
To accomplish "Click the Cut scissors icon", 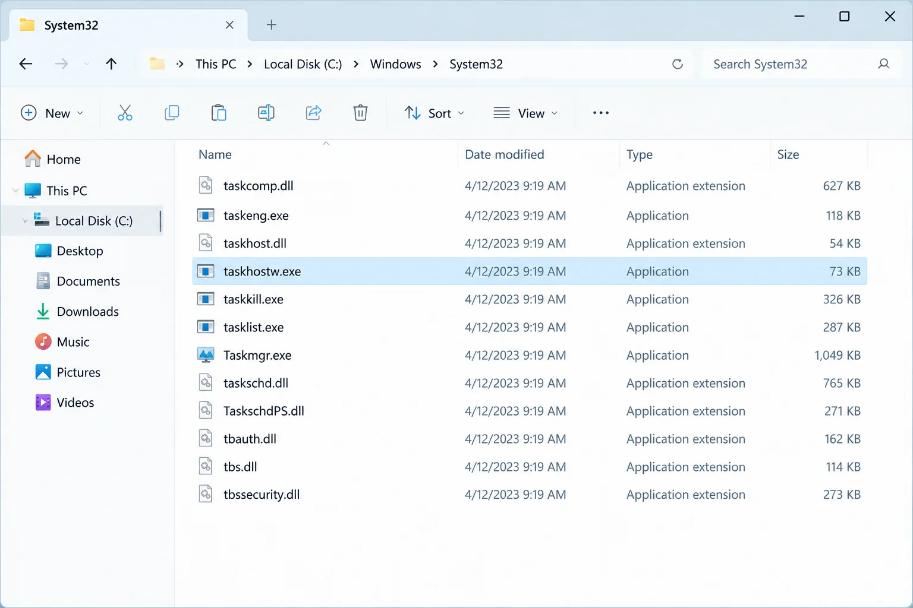I will click(x=125, y=113).
